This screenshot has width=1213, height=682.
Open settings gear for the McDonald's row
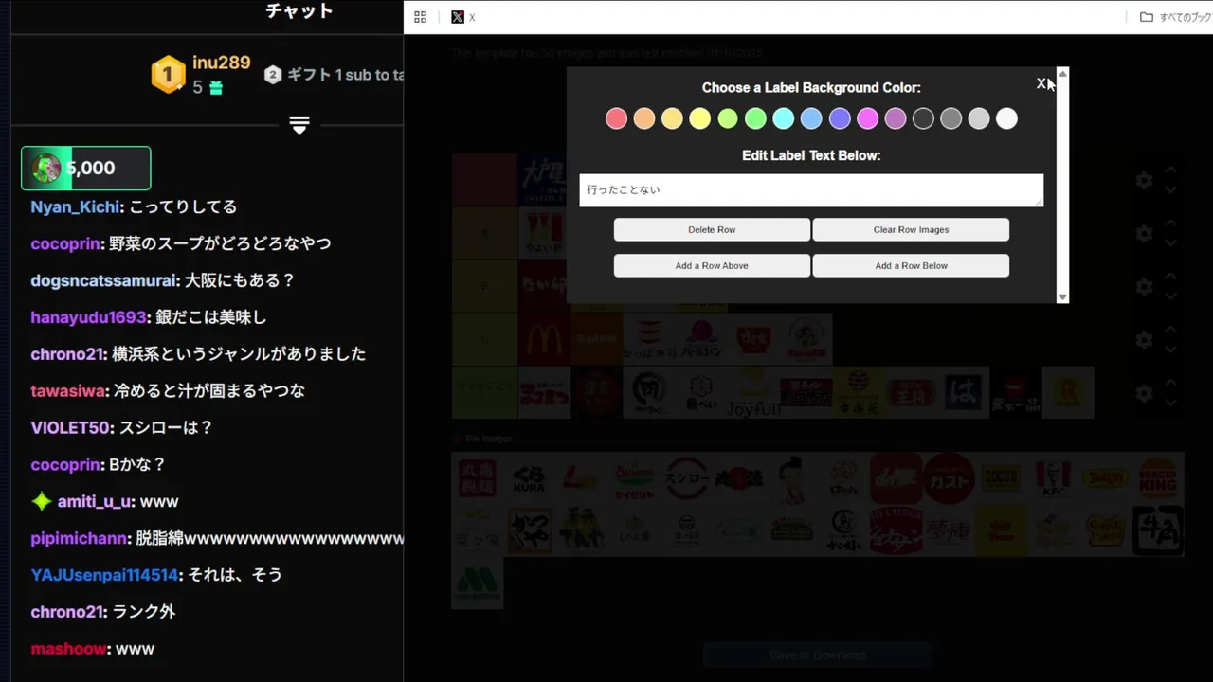click(x=1144, y=339)
